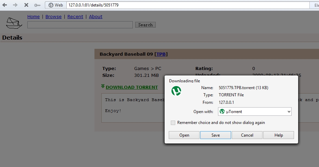Click the 301.21 MiB size value
Image resolution: width=319 pixels, height=167 pixels.
(x=146, y=75)
